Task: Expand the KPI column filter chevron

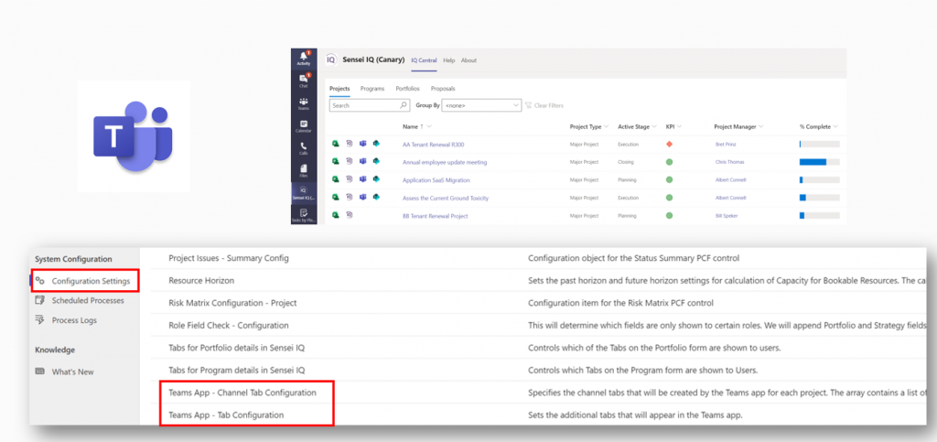Action: coord(680,126)
